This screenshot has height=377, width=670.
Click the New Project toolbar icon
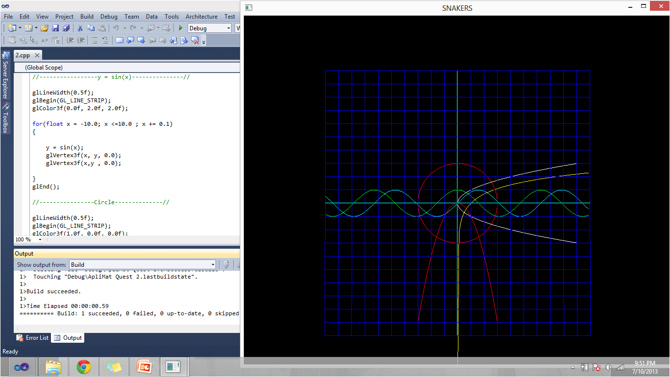tap(12, 28)
